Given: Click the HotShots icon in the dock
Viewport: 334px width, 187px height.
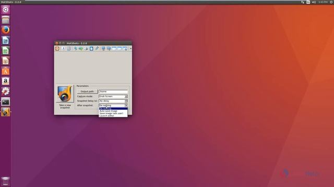Looking at the screenshot, I should [6, 112].
